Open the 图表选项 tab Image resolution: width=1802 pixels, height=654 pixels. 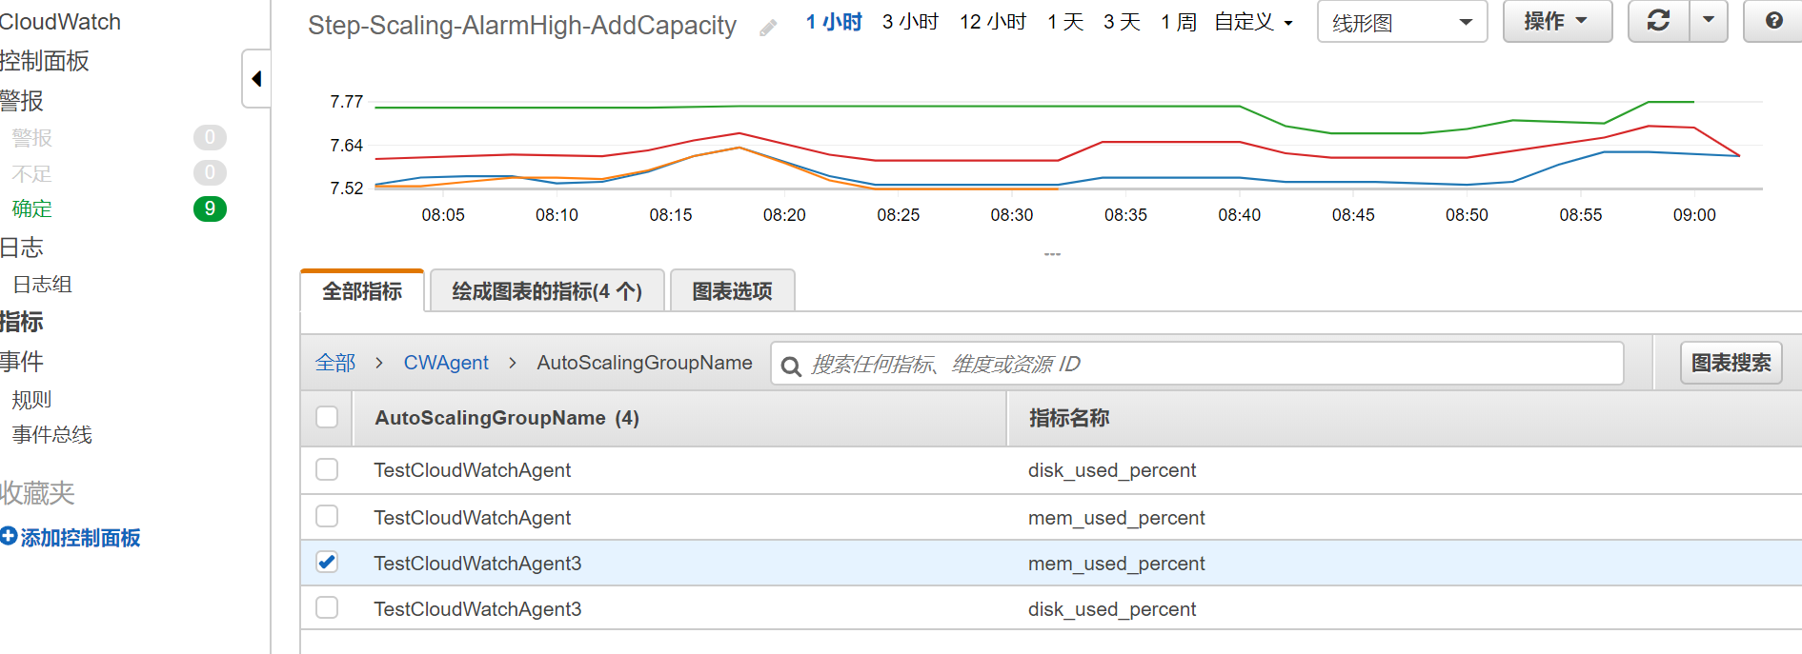coord(732,291)
